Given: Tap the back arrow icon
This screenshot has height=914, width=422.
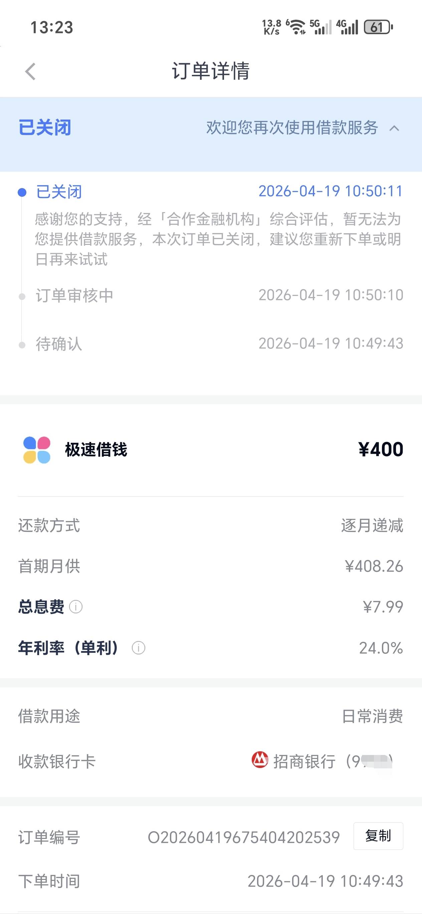Looking at the screenshot, I should (31, 72).
